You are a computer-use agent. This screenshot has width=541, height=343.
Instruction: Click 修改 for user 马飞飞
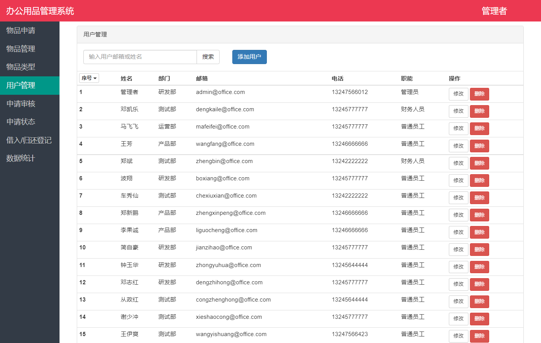[458, 128]
